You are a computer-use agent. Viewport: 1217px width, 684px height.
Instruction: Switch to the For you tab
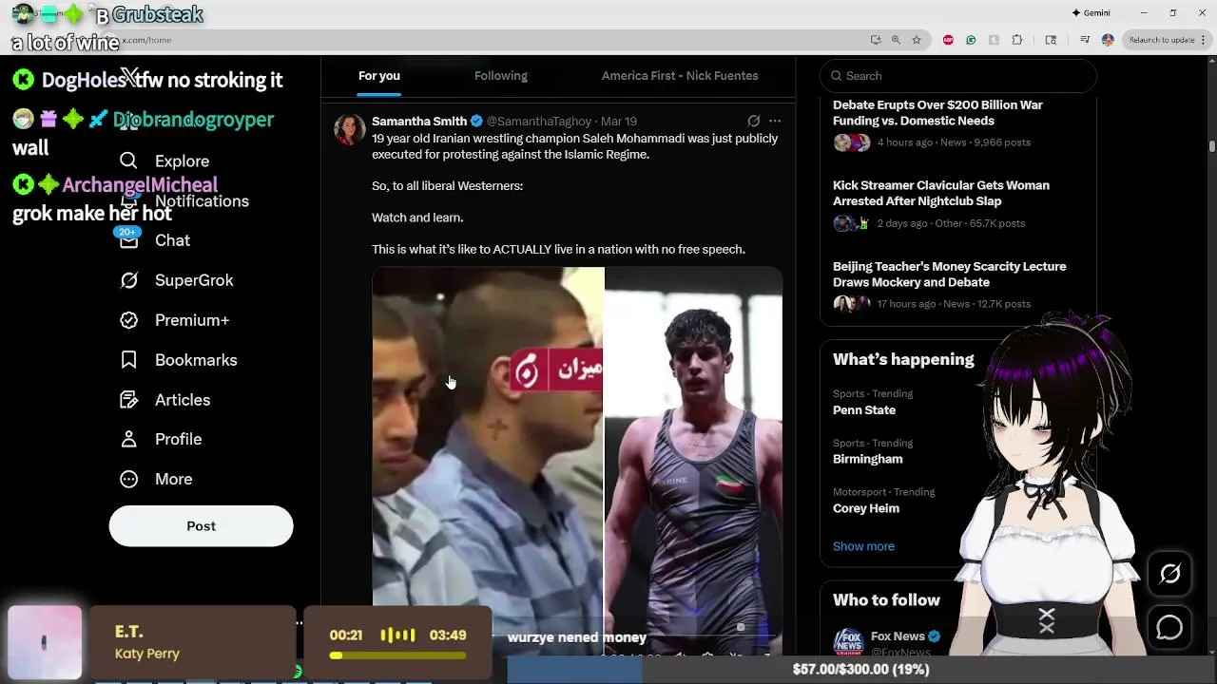pos(378,76)
